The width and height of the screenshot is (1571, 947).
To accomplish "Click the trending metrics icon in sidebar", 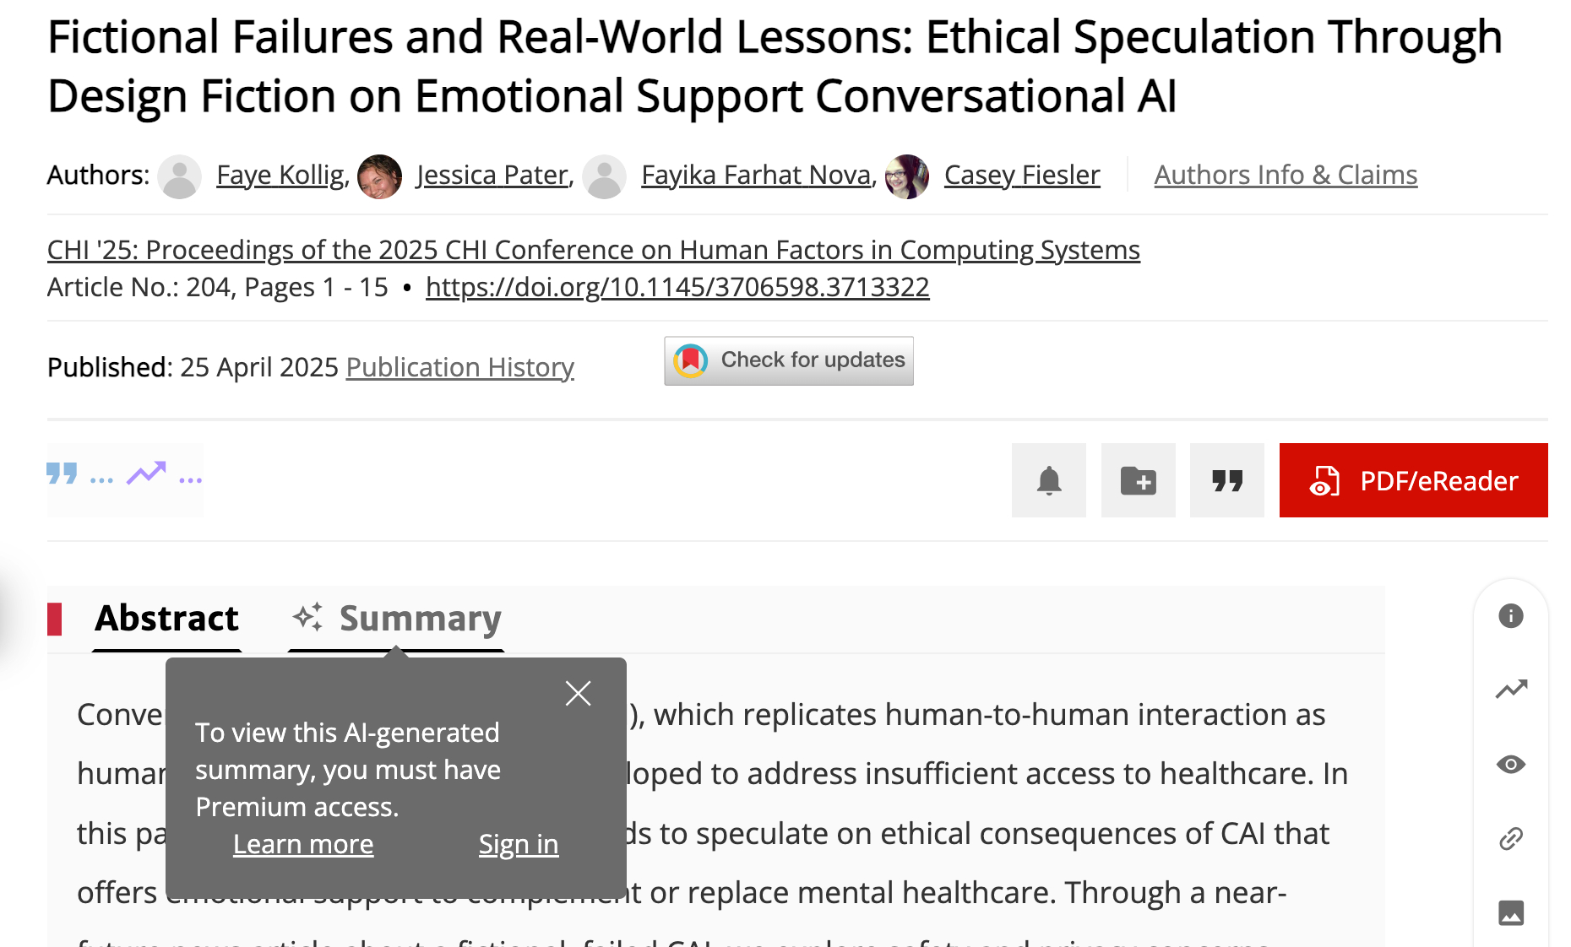I will 1510,690.
